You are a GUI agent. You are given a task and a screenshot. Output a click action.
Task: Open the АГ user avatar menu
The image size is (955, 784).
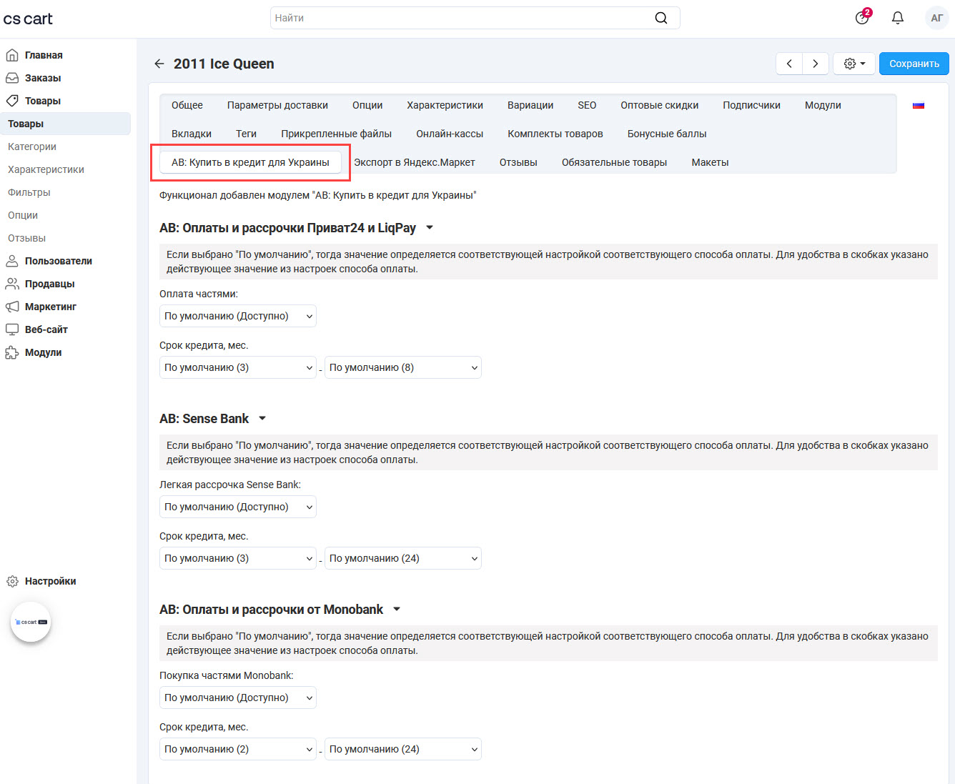point(936,18)
